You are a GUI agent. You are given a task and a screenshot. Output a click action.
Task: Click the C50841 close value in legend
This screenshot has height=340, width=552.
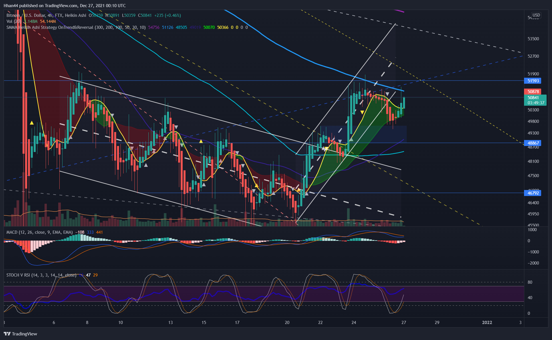coord(145,15)
